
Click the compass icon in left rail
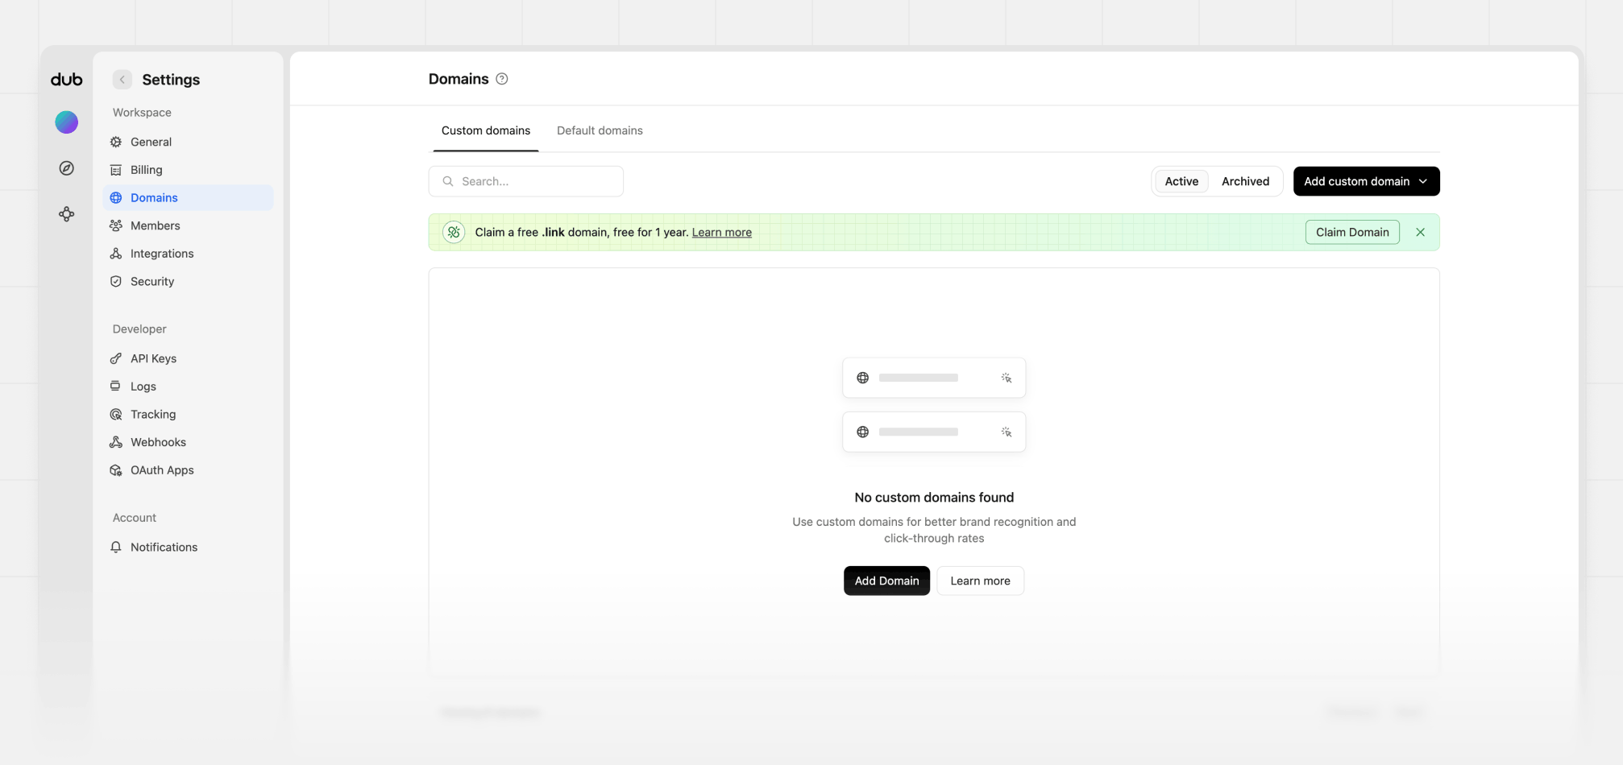(67, 168)
